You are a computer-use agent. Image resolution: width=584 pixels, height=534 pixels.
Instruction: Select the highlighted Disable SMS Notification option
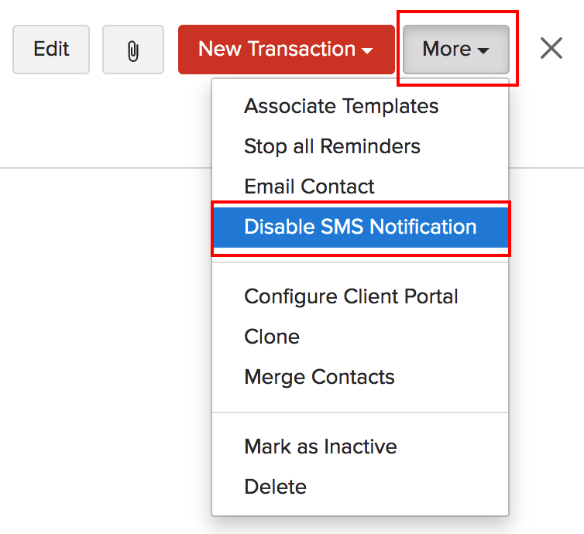[360, 227]
